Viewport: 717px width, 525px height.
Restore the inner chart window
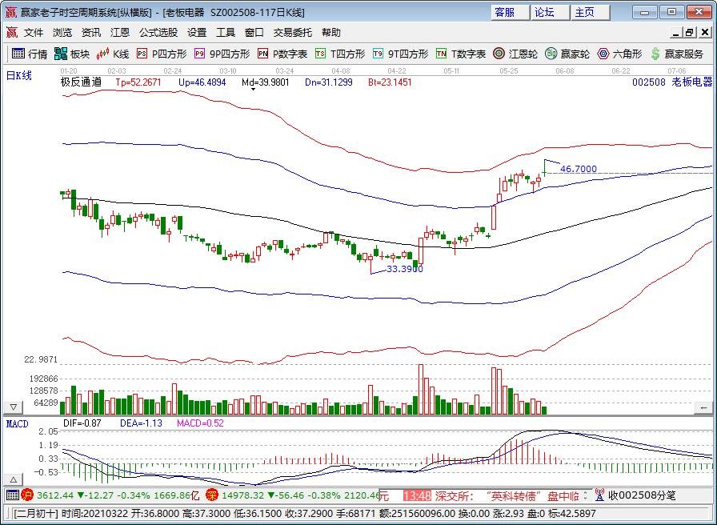(x=690, y=33)
